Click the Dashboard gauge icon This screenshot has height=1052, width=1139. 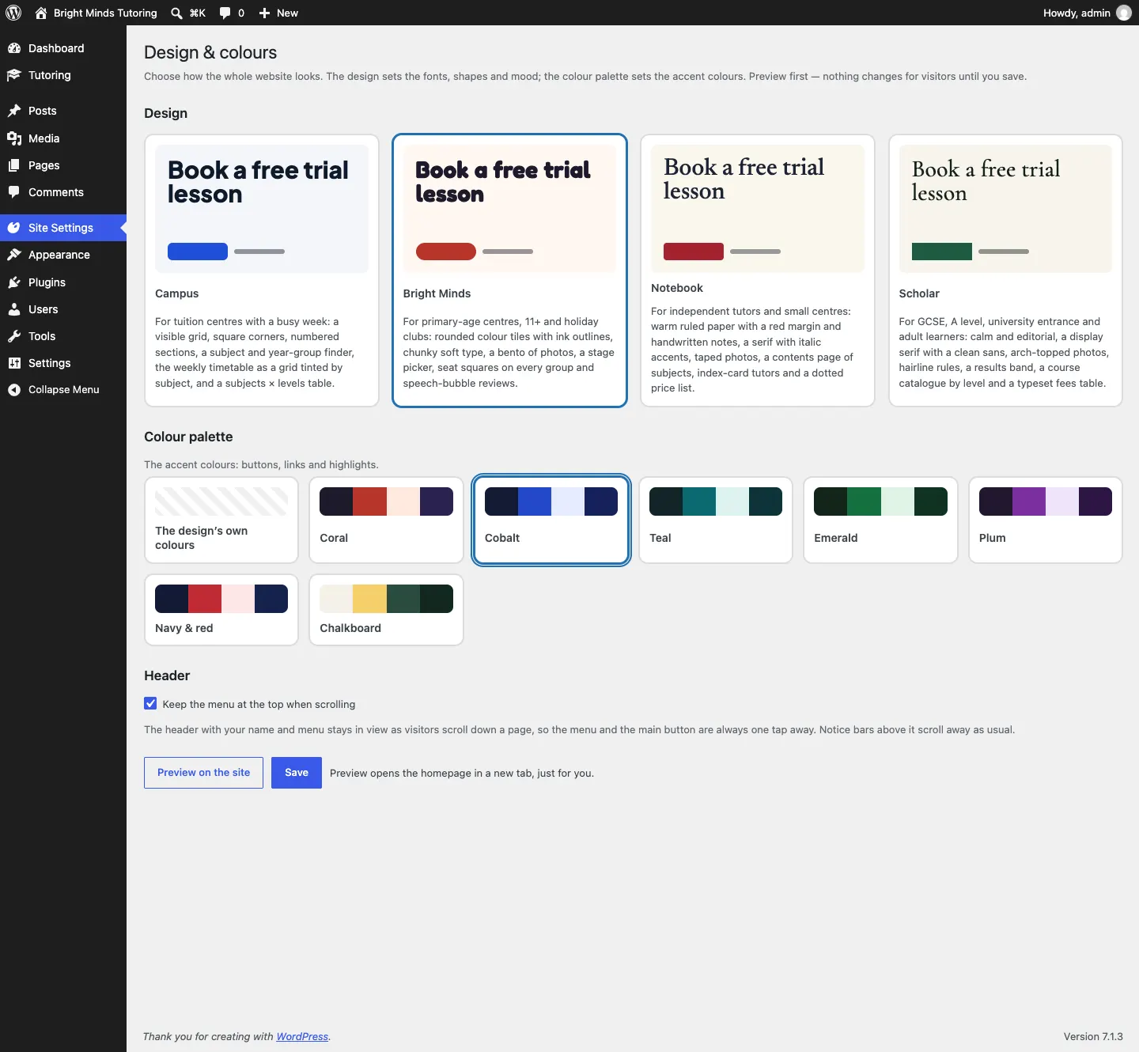pos(14,48)
